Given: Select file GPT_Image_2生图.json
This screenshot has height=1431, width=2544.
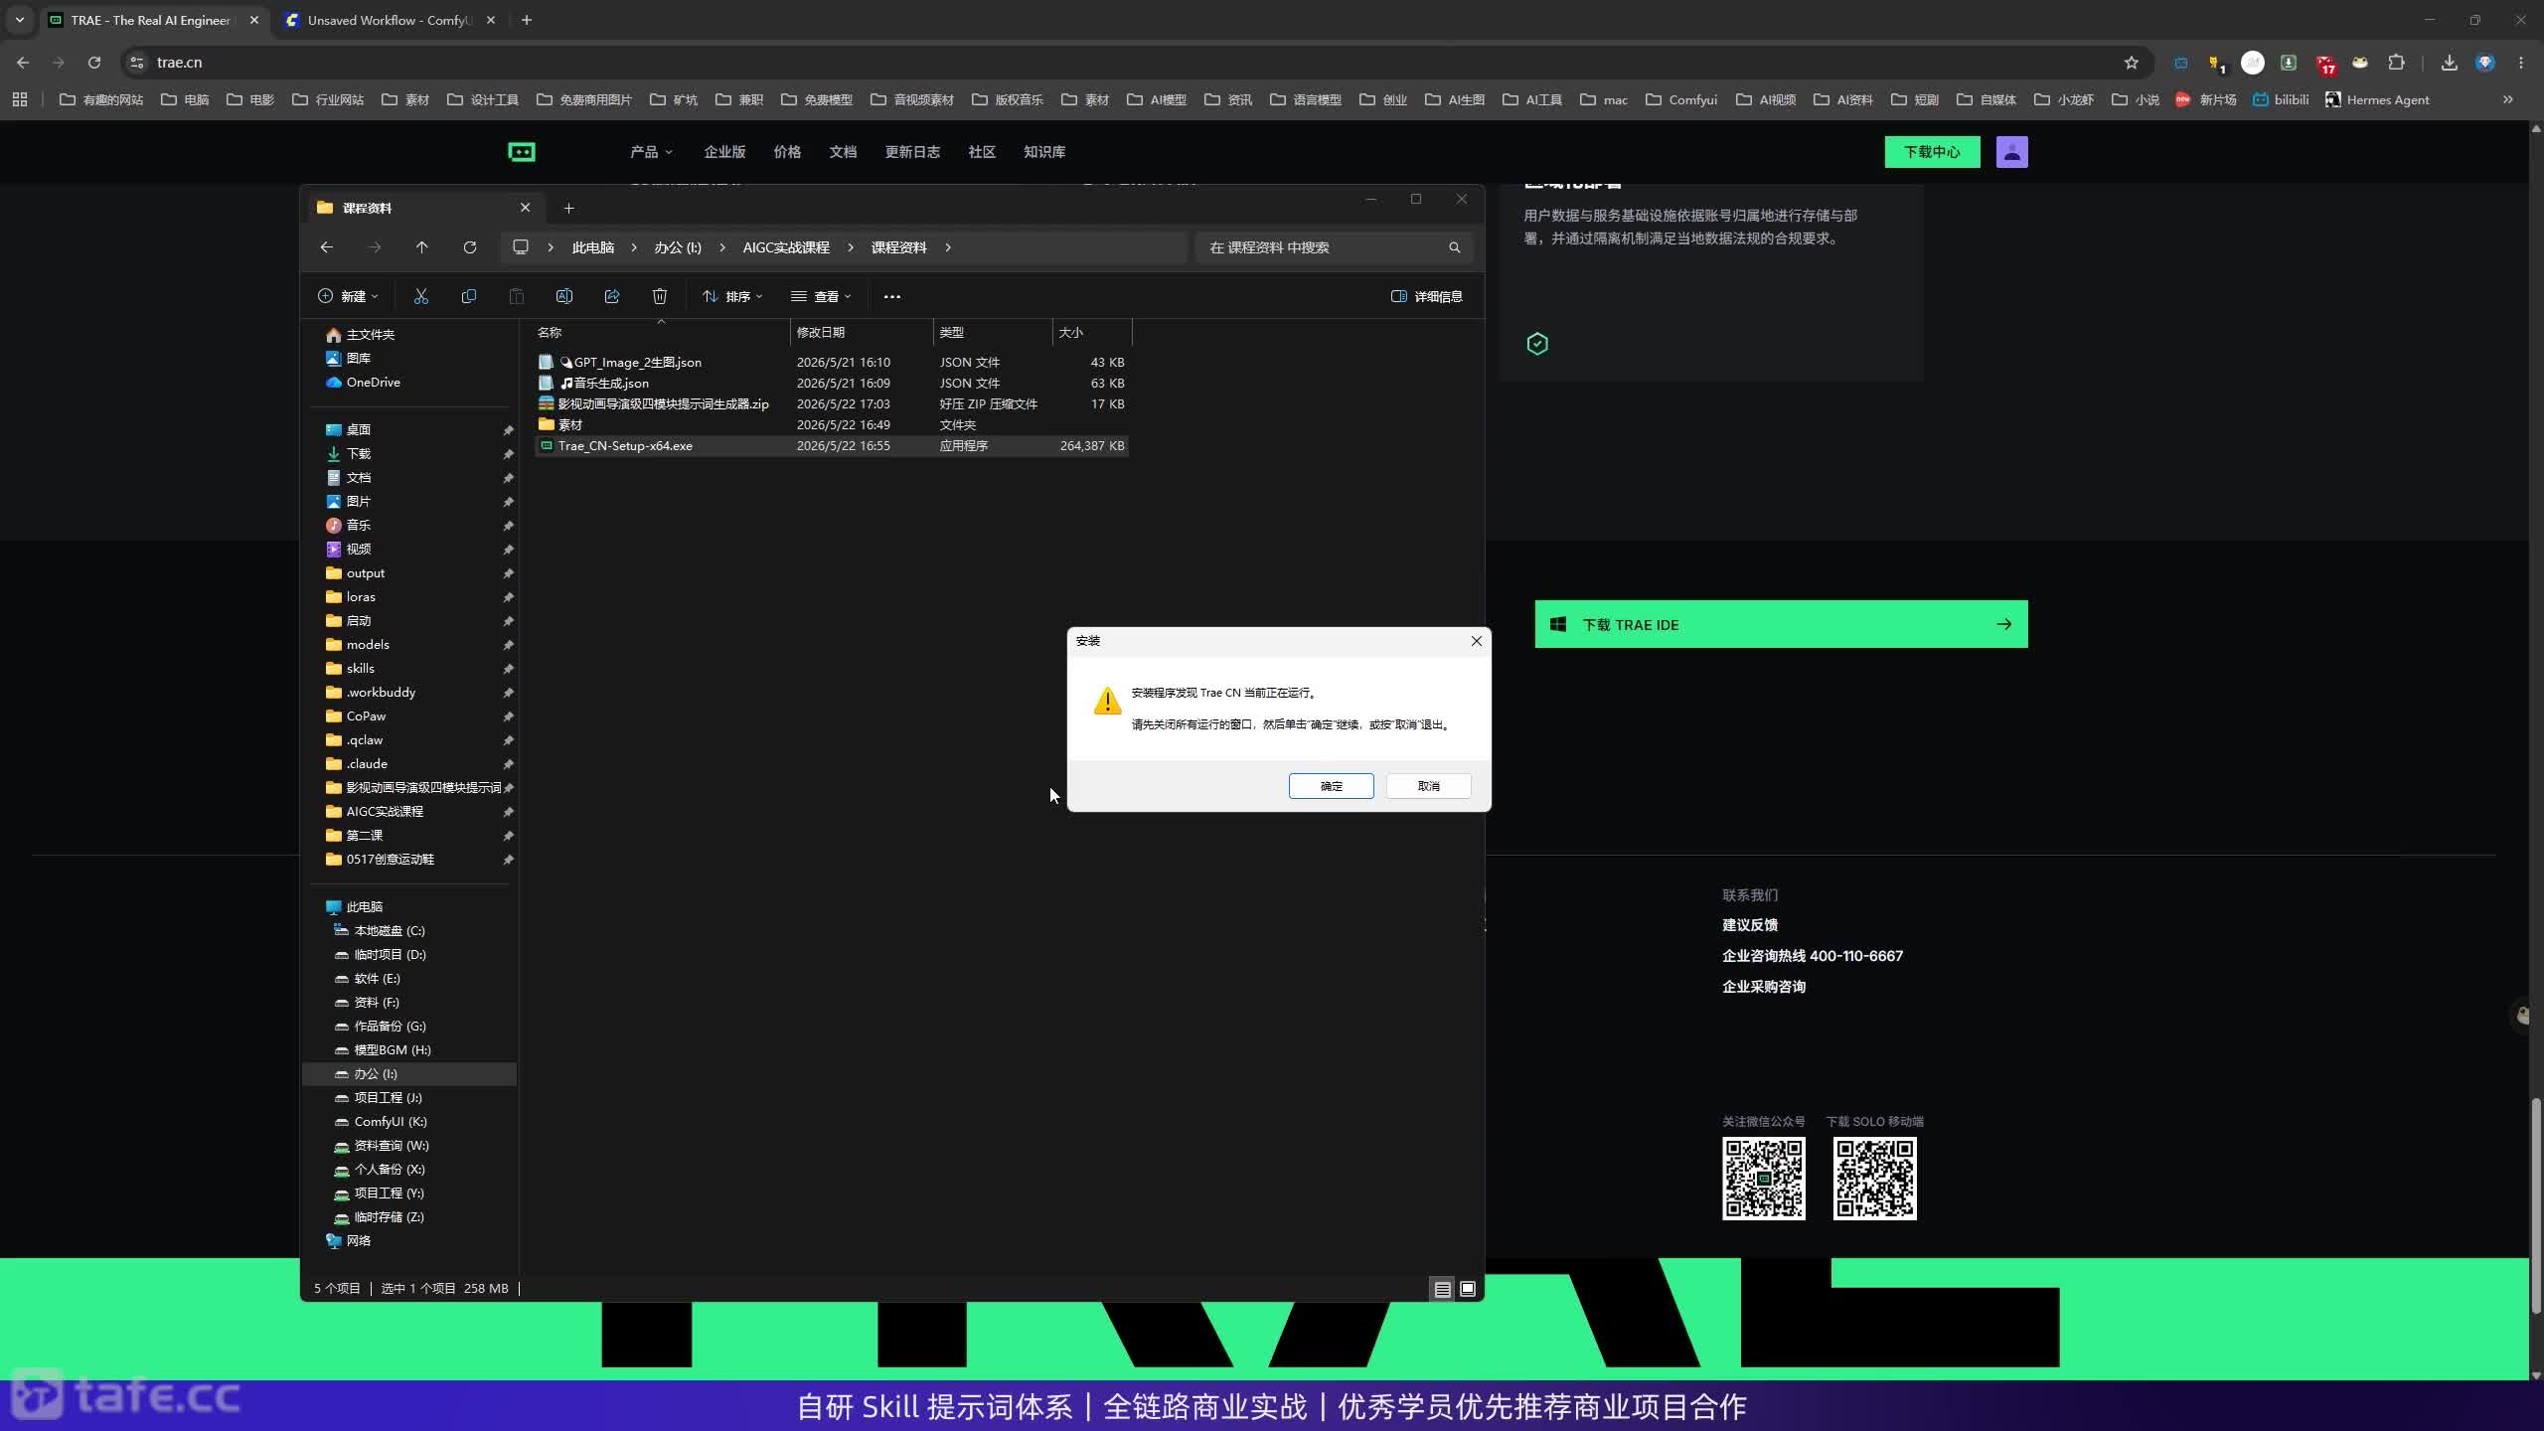Looking at the screenshot, I should pos(832,362).
